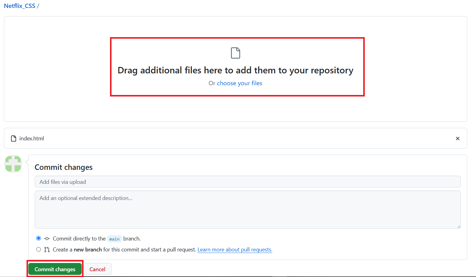The width and height of the screenshot is (476, 277).
Task: Open the Netflix_CSS repository breadcrumb link
Action: (x=20, y=6)
